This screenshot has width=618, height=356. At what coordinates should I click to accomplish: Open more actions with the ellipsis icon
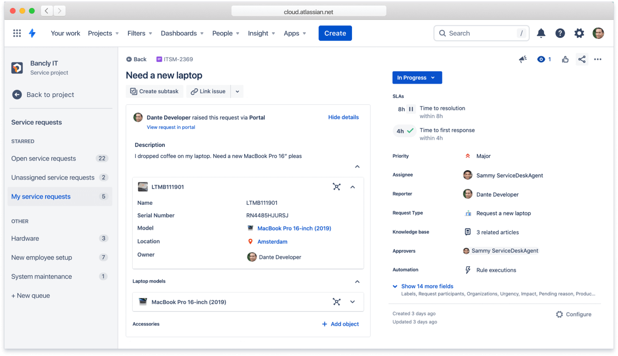point(598,59)
